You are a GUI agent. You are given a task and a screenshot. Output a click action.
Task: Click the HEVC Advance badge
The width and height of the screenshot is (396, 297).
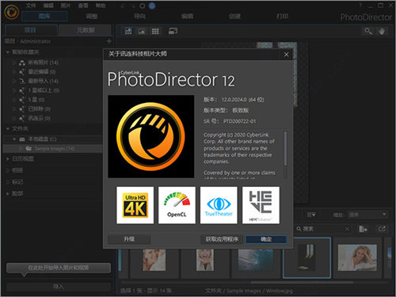point(261,205)
